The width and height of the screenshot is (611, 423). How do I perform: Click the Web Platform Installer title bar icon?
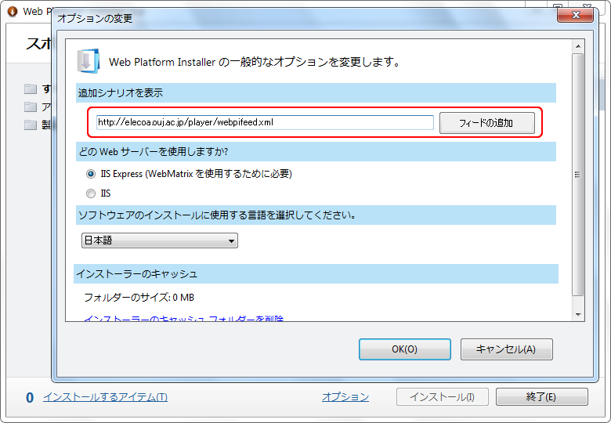pyautogui.click(x=12, y=12)
